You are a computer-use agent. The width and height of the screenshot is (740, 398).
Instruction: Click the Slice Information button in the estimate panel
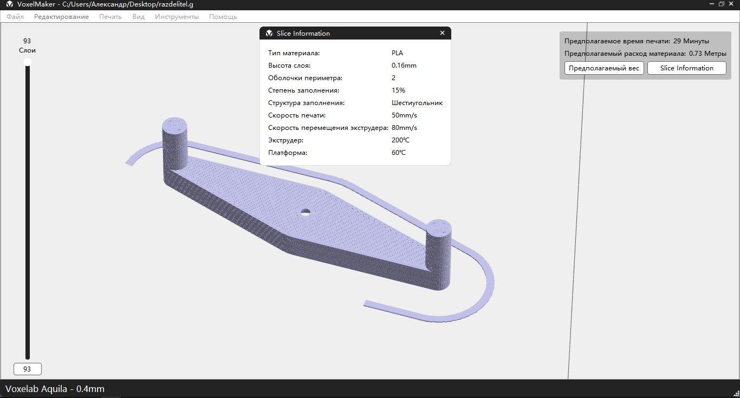686,68
